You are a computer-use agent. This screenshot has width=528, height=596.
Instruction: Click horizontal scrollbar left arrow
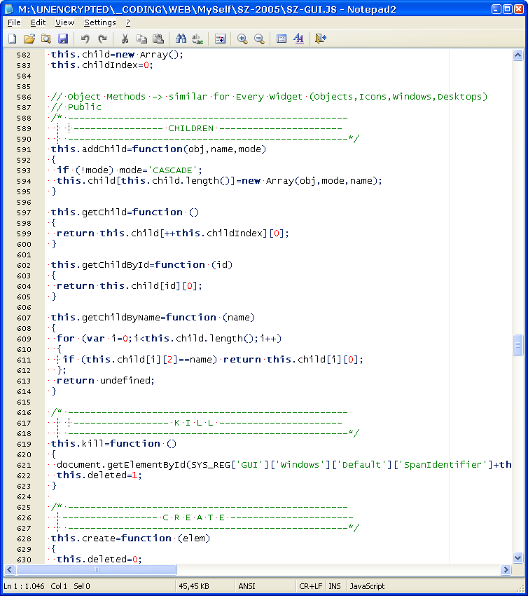click(x=10, y=569)
